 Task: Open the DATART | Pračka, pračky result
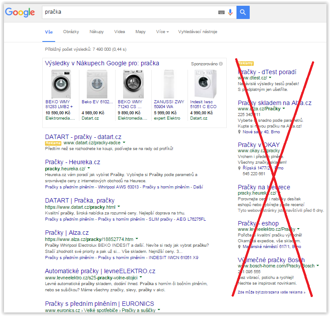pyautogui.click(x=80, y=200)
